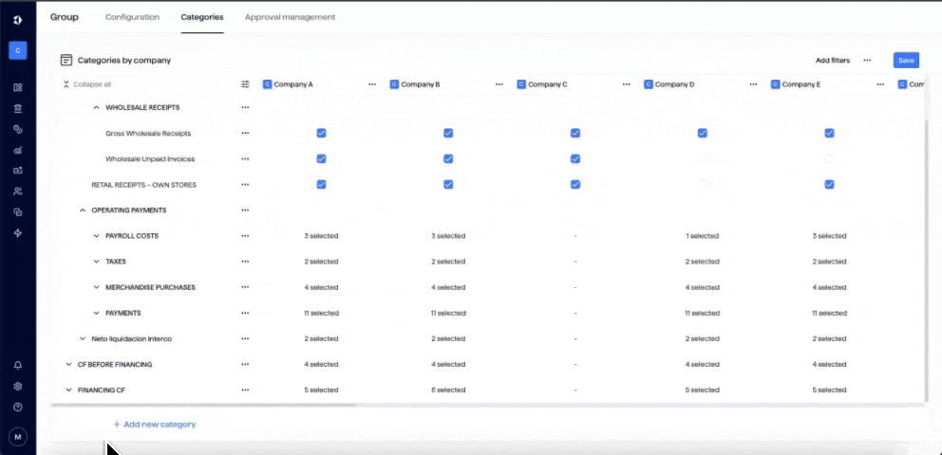Click the Save button
Image resolution: width=942 pixels, height=455 pixels.
(906, 61)
